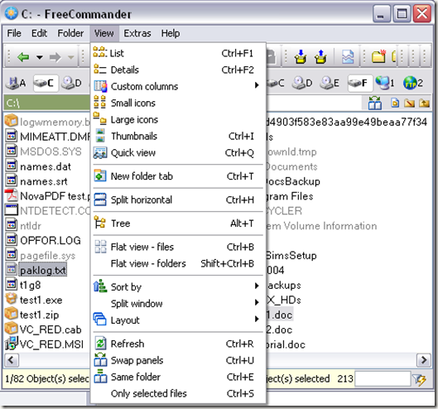Viewport: 438px width, 409px height.
Task: Select drive F in the right drive bar
Action: [x=360, y=83]
